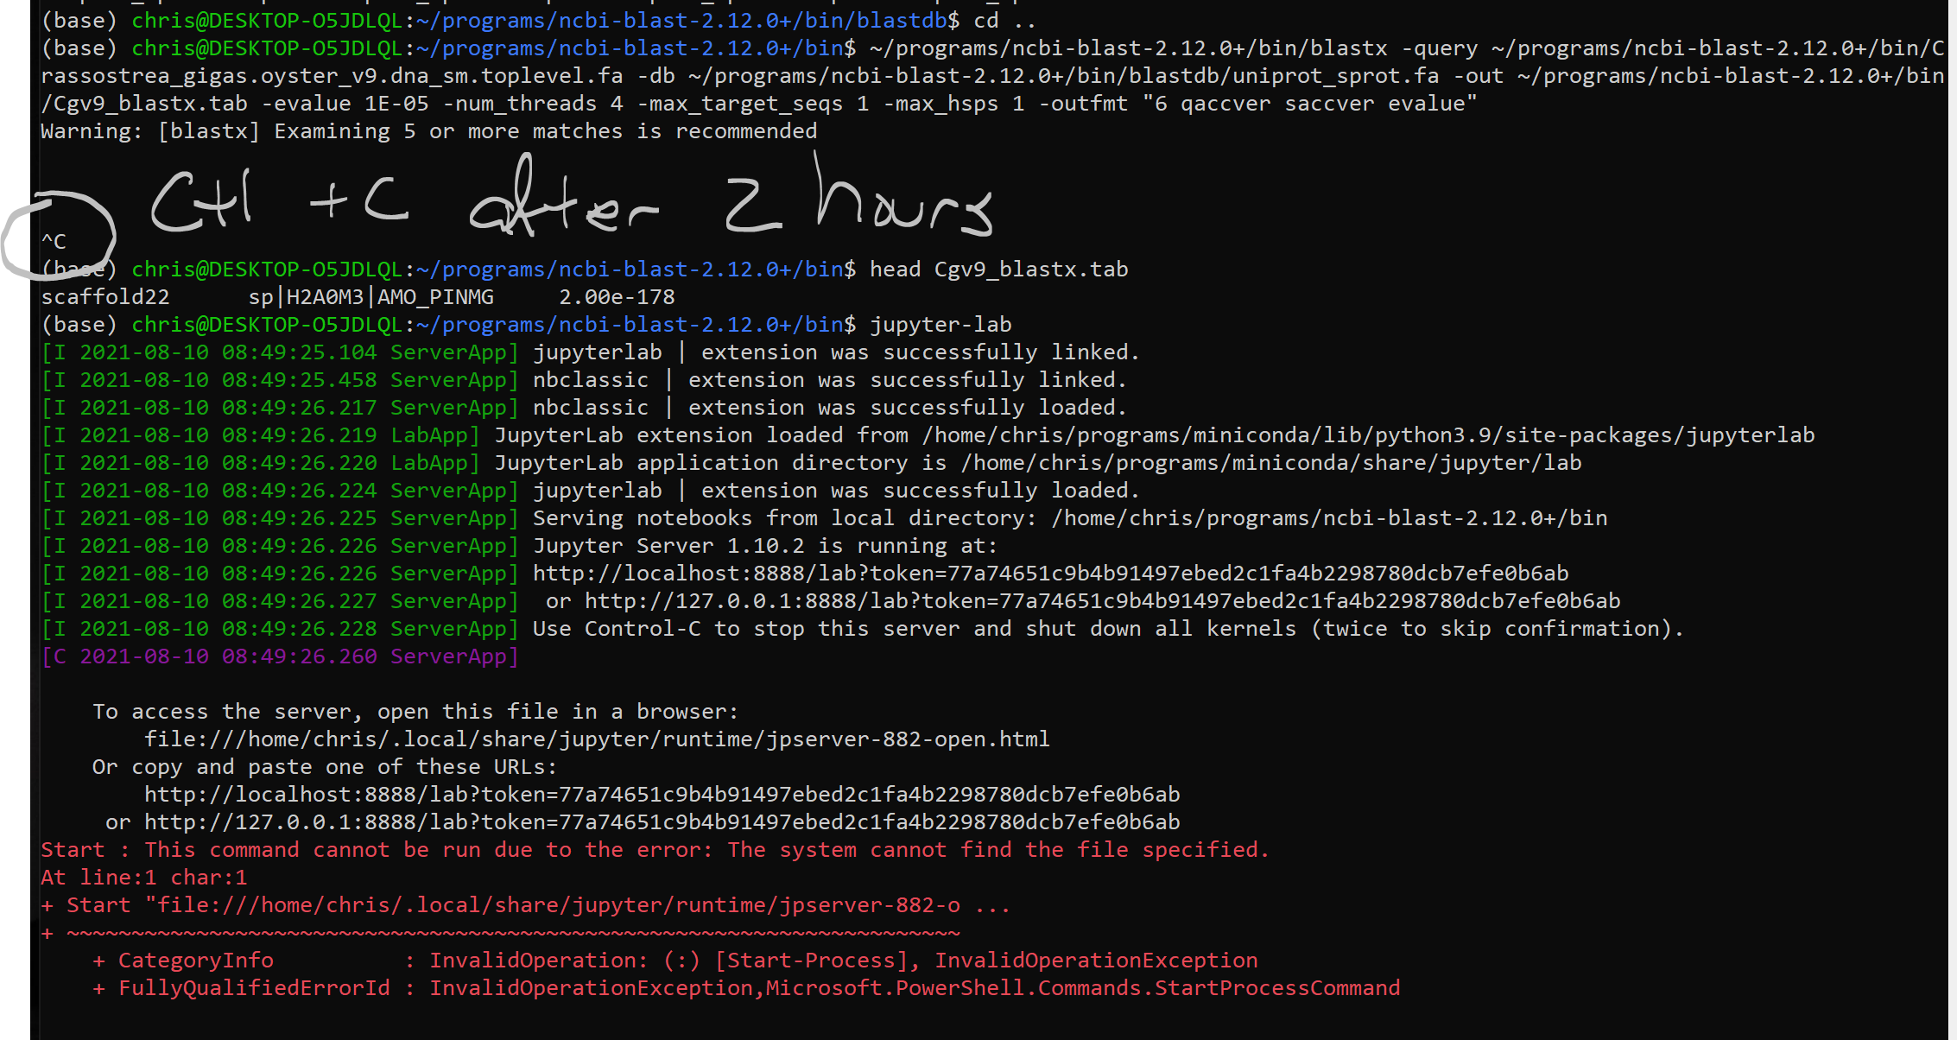Click the '[I 2021-08-10 08:49:25.104 ServerApp]' timestamp
The image size is (1957, 1040).
coord(280,352)
